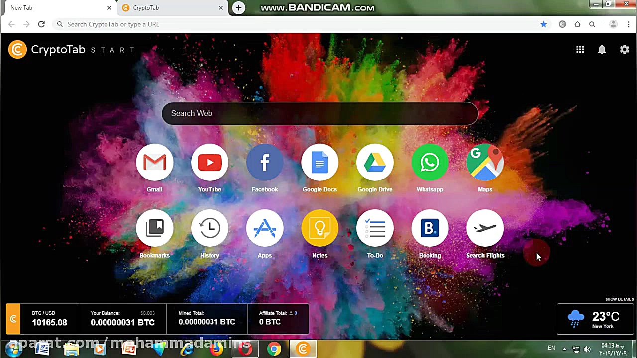Bookmark this page with the star icon
The width and height of the screenshot is (637, 358).
544,24
